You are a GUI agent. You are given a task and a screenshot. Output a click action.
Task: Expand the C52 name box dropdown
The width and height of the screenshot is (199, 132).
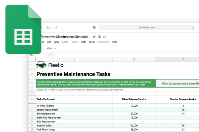tap(44, 55)
